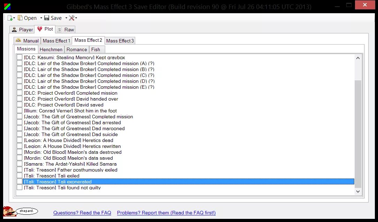Open the Mass Effect 3 tab
The width and height of the screenshot is (378, 222).
(x=120, y=41)
